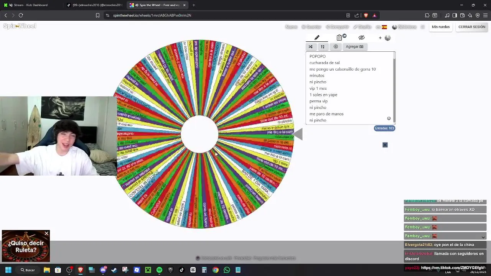
Task: Reload the current page
Action: point(21,15)
